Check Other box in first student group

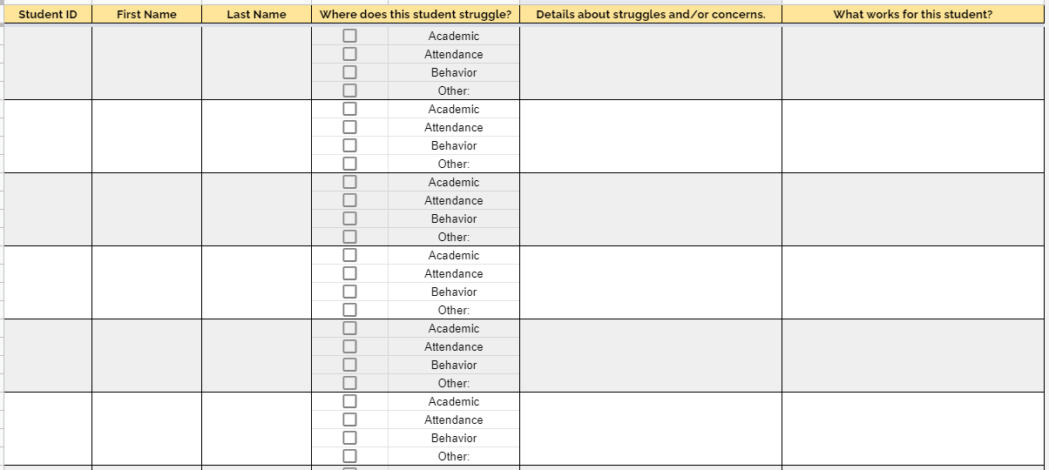(x=349, y=91)
